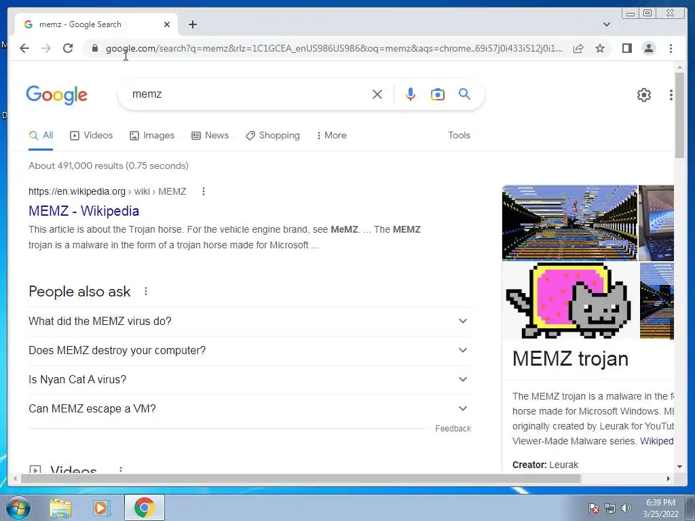The width and height of the screenshot is (695, 521).
Task: Click the vertical scrollbar thumb
Action: coord(679,115)
